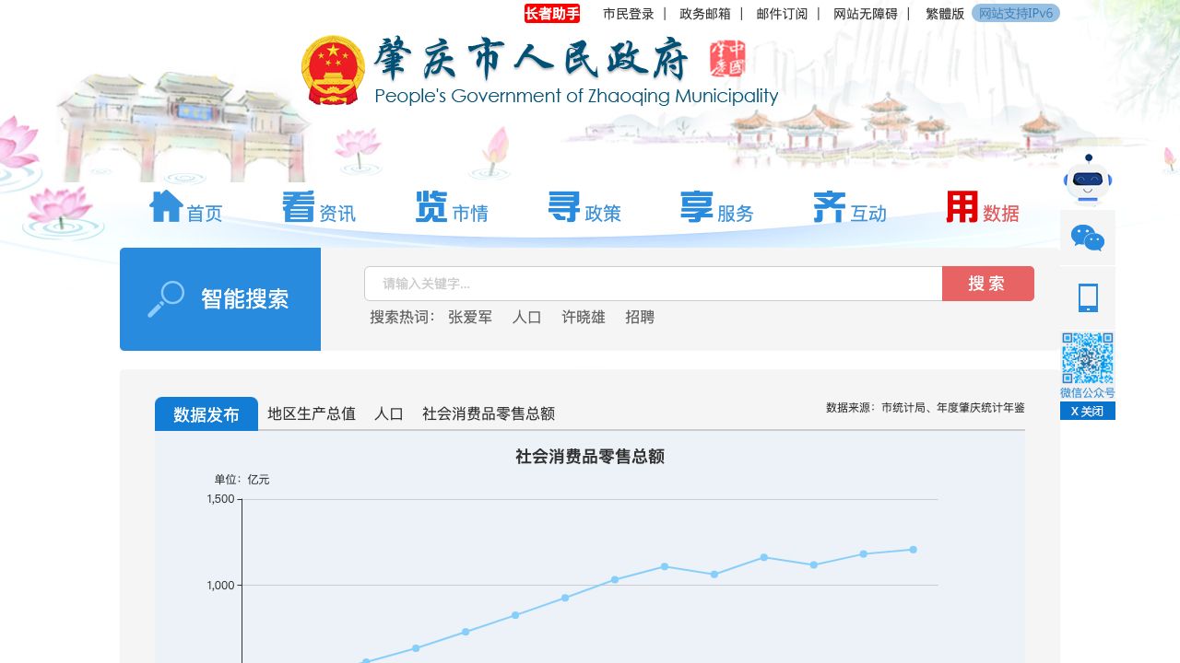Click the keyword search input field
1180x663 pixels.
653,284
